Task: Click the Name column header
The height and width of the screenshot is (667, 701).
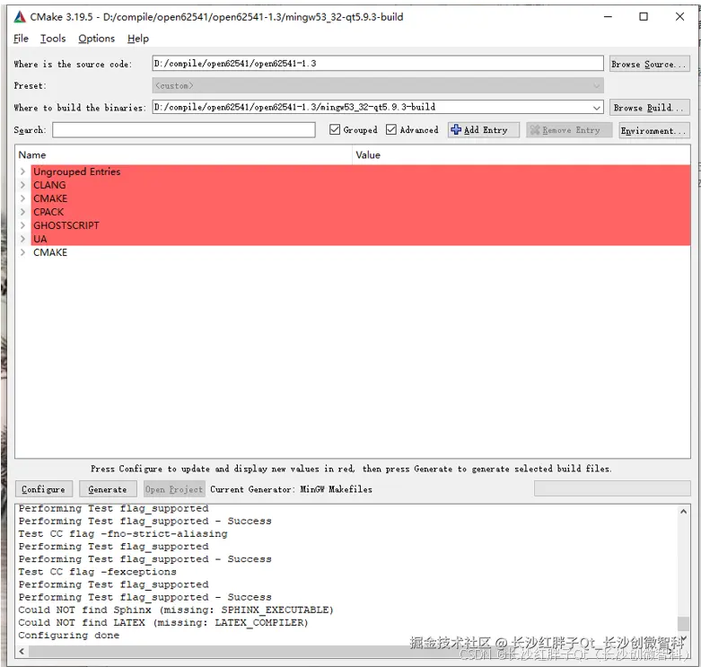Action: pyautogui.click(x=183, y=155)
